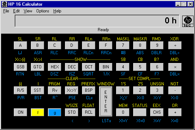Click the decimal point key
The height and width of the screenshot is (130, 195).
[x=140, y=112]
